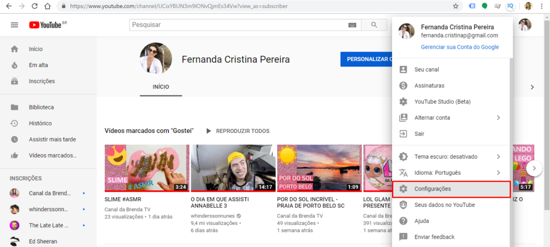
Task: Open the Por do Sol Porto Belo thumbnail
Action: [x=320, y=168]
